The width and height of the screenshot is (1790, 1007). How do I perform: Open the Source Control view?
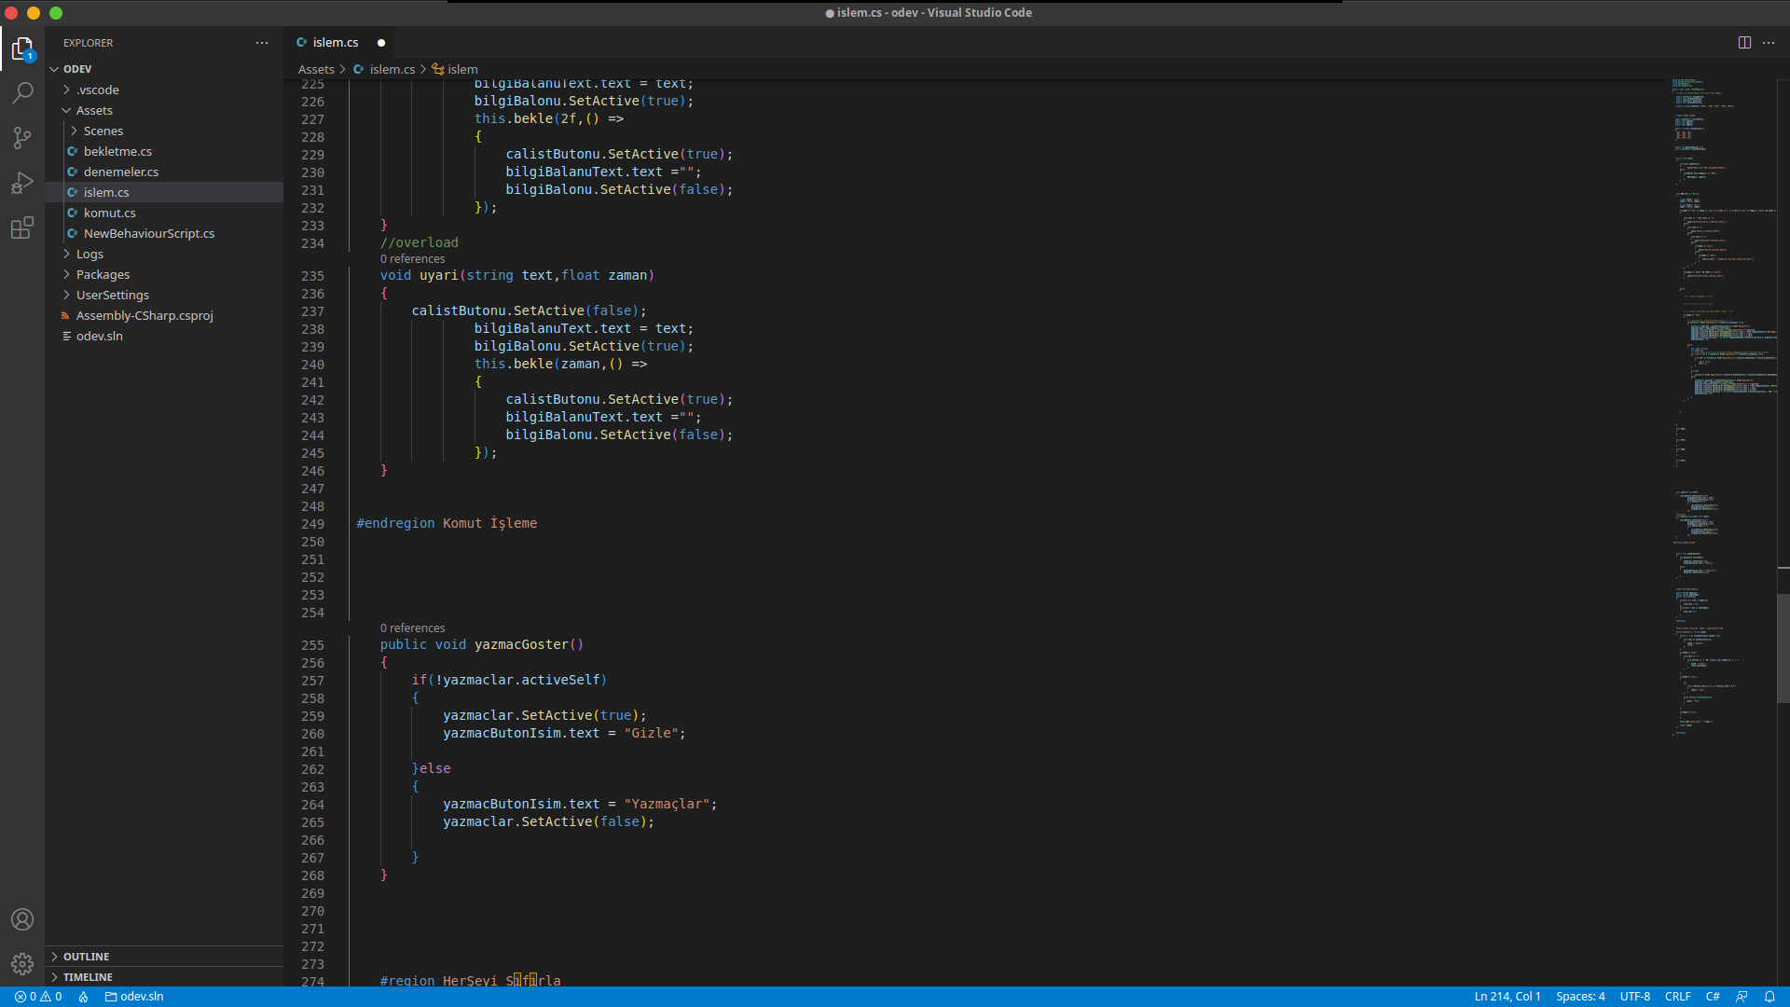[x=22, y=138]
